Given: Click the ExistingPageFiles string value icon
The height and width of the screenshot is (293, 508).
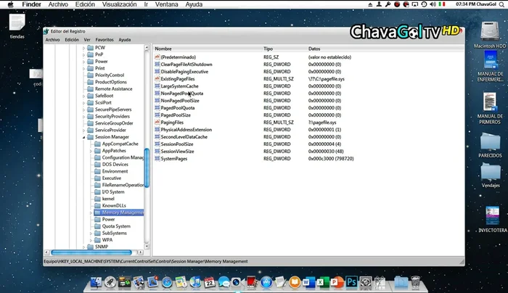Looking at the screenshot, I should (x=157, y=78).
